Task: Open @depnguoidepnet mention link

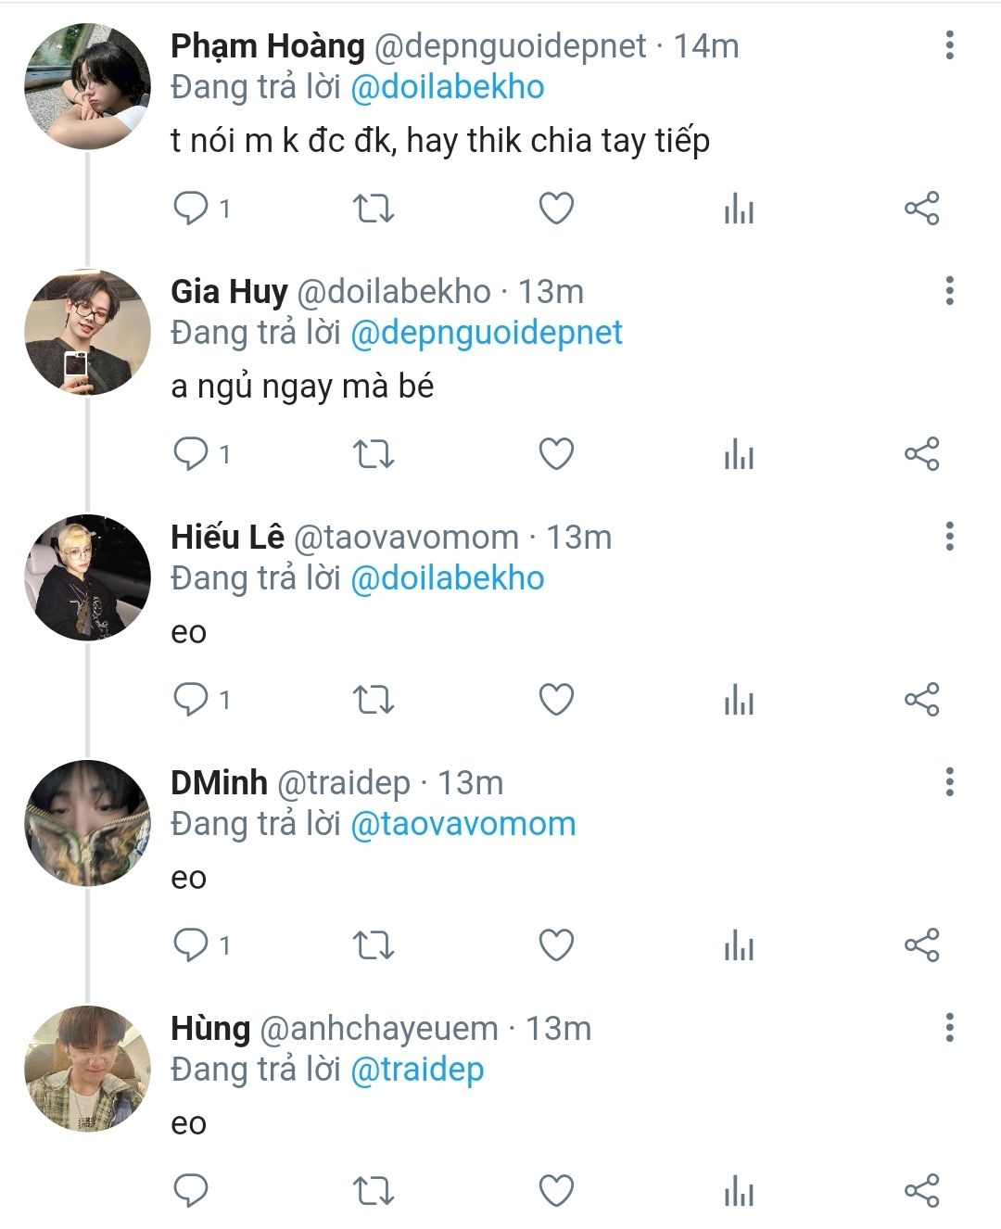Action: click(x=486, y=333)
